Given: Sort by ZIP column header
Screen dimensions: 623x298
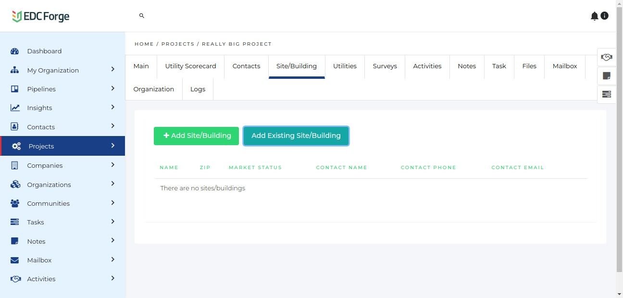Looking at the screenshot, I should [205, 167].
